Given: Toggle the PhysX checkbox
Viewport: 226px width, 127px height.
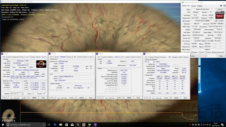Looking at the screenshot, I should [x=206, y=52].
